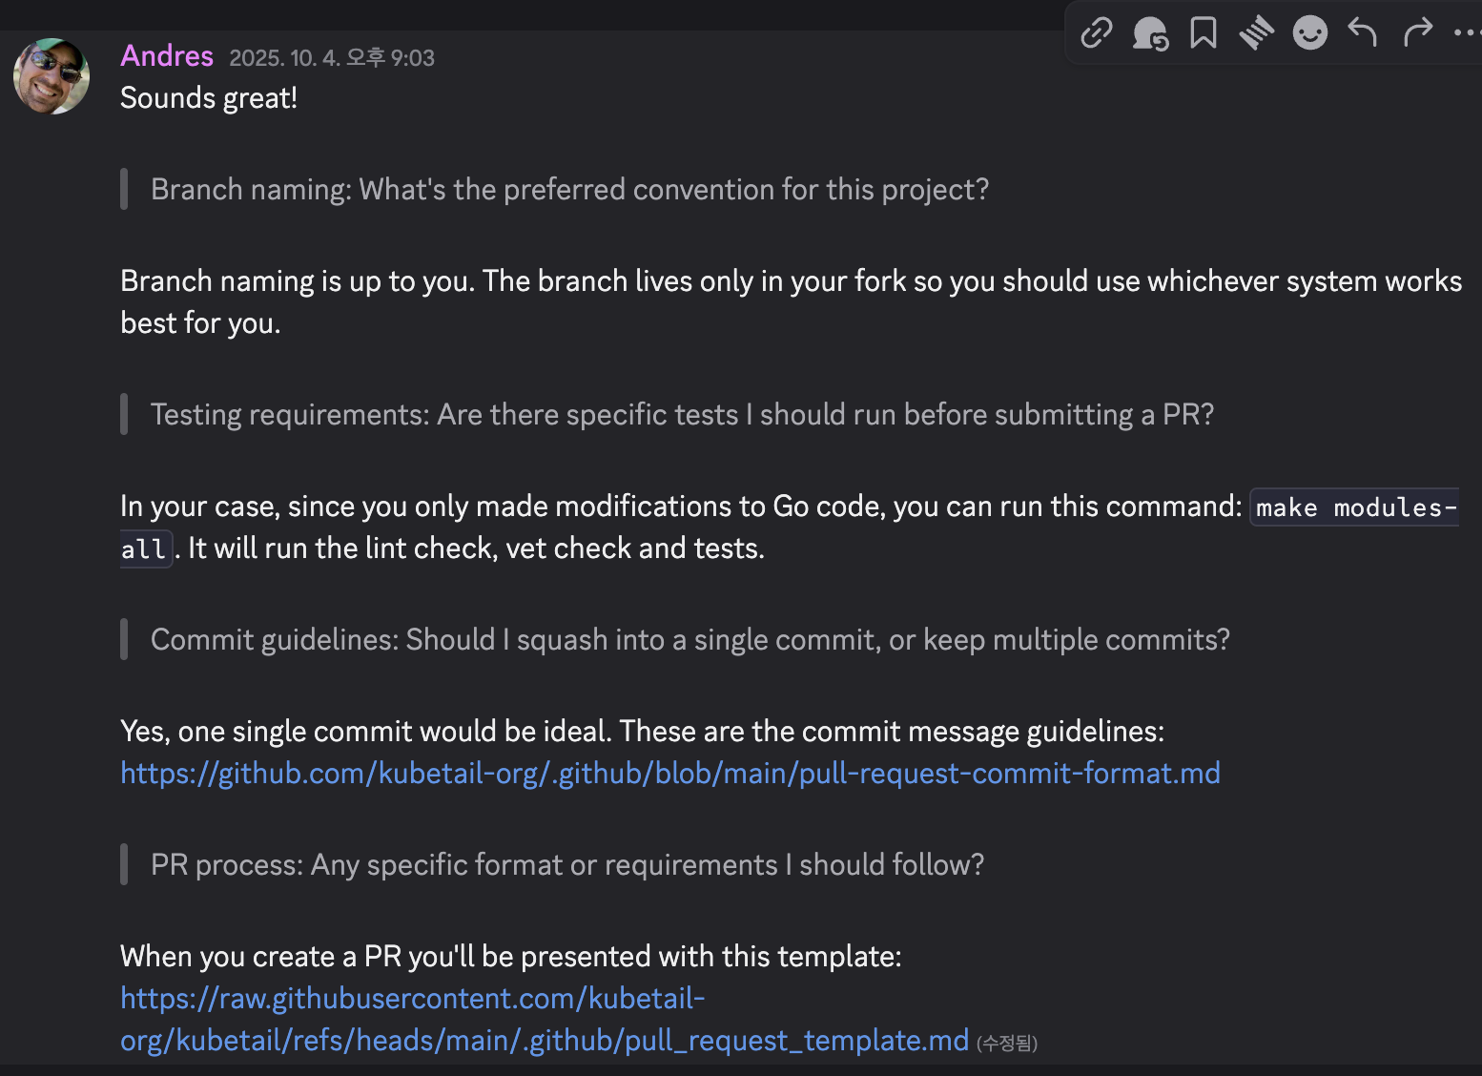Open Andres's profile picture avatar

pos(51,76)
